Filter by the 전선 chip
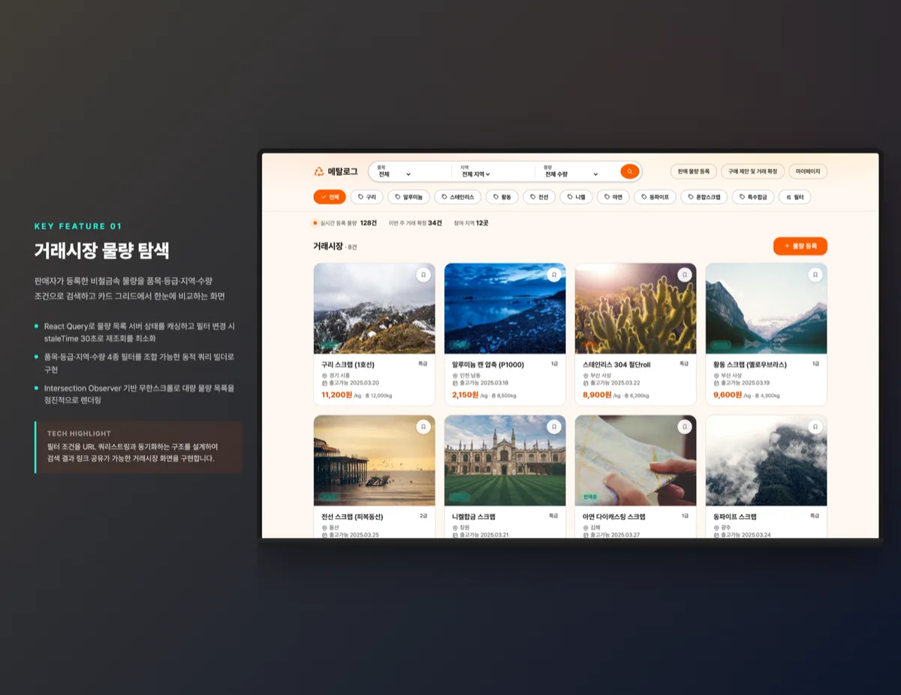The height and width of the screenshot is (695, 901). pyautogui.click(x=539, y=197)
